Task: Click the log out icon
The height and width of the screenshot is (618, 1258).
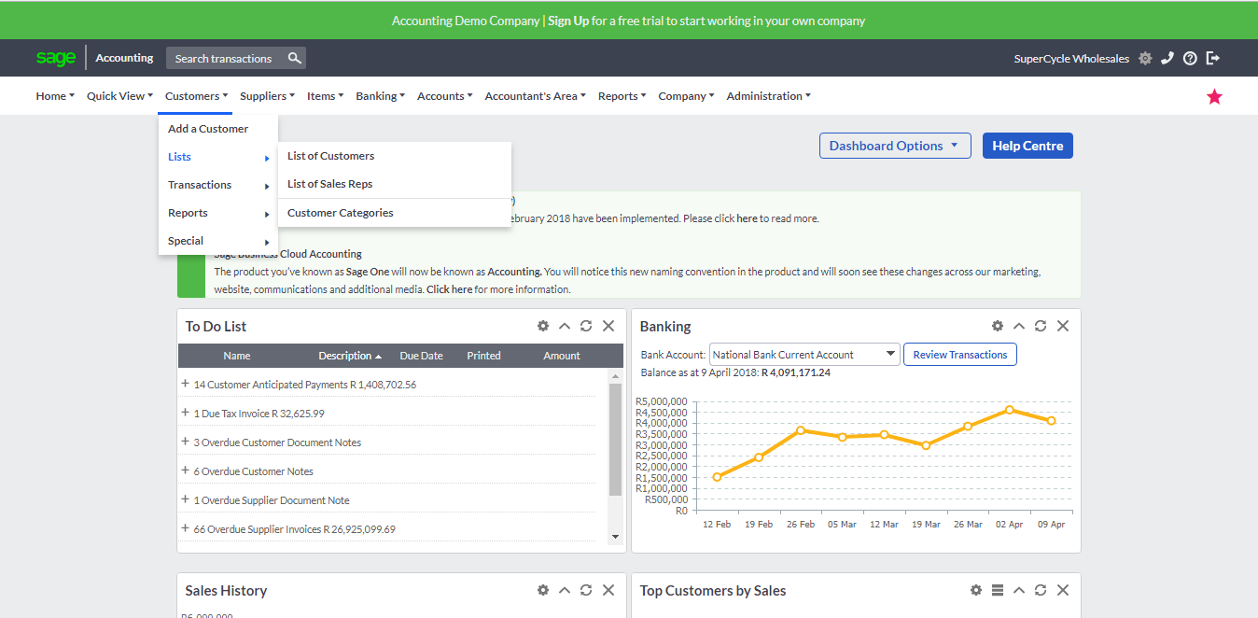Action: tap(1213, 58)
